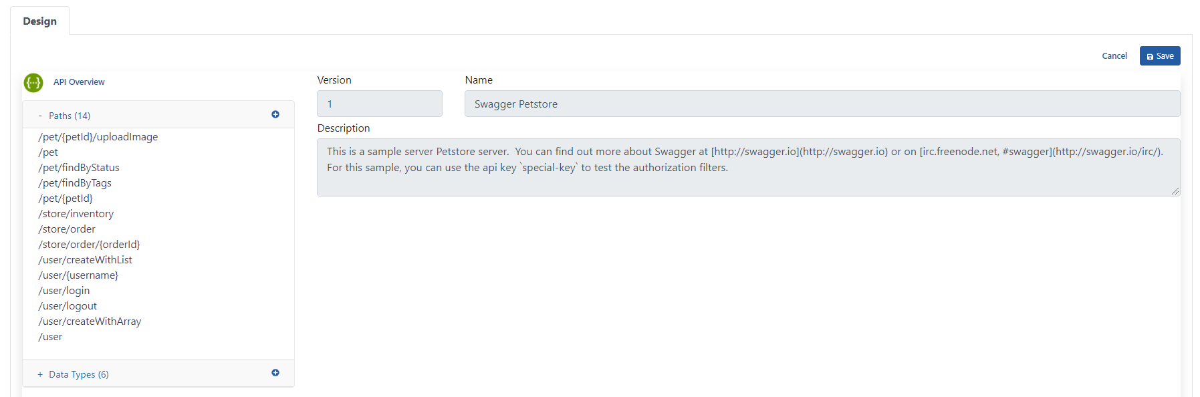Viewport: 1200px width, 397px height.
Task: Click the green API logo icon
Action: point(33,82)
